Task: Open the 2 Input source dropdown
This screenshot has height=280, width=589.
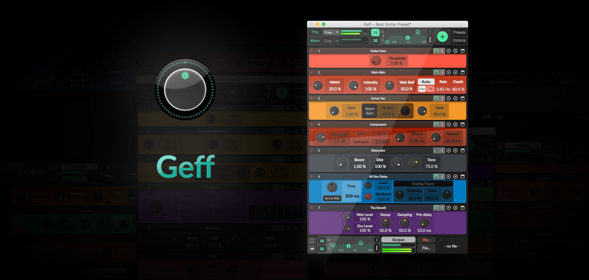Action: (331, 40)
